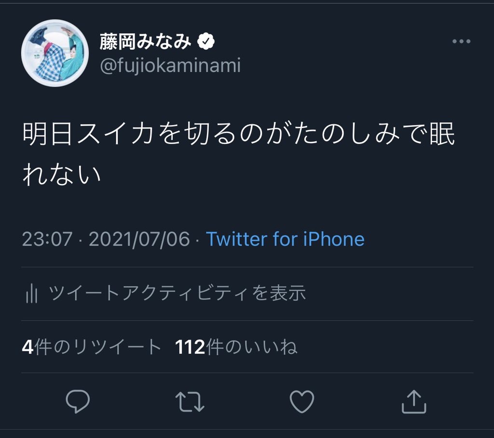
Task: Open the Twitter for iPhone source link
Action: pos(285,239)
